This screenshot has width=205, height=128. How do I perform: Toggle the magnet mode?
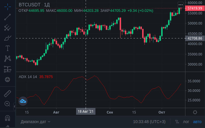click(x=7, y=118)
